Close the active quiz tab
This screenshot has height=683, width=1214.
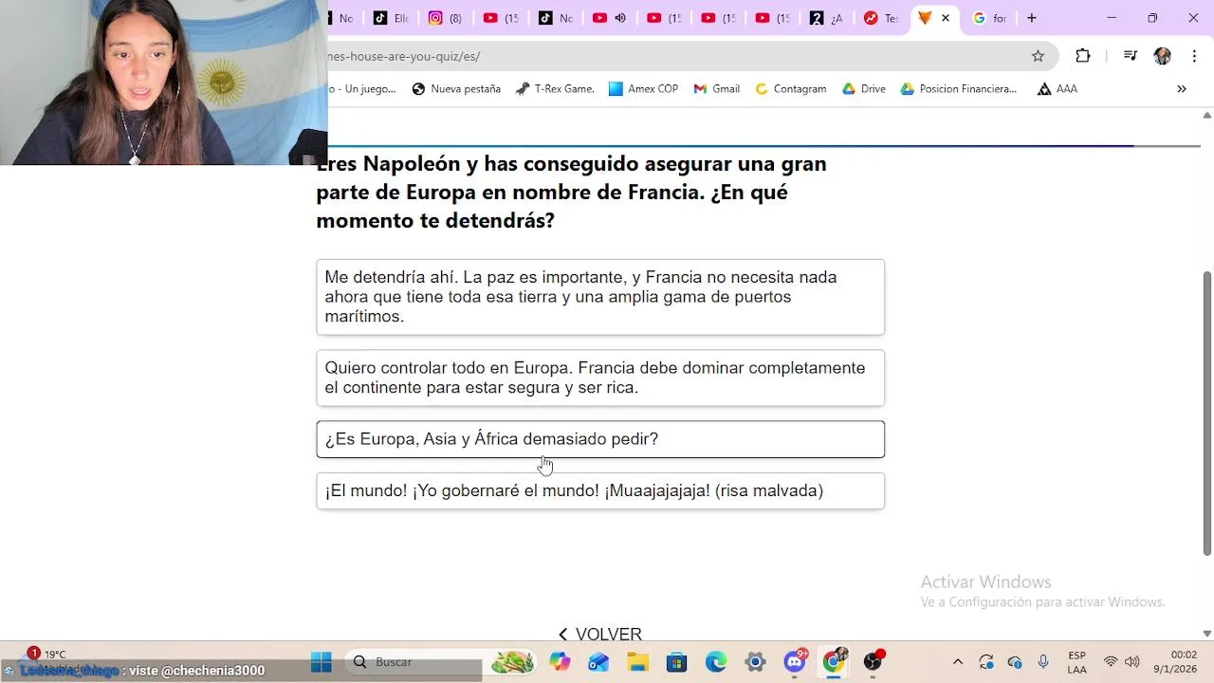pyautogui.click(x=946, y=18)
